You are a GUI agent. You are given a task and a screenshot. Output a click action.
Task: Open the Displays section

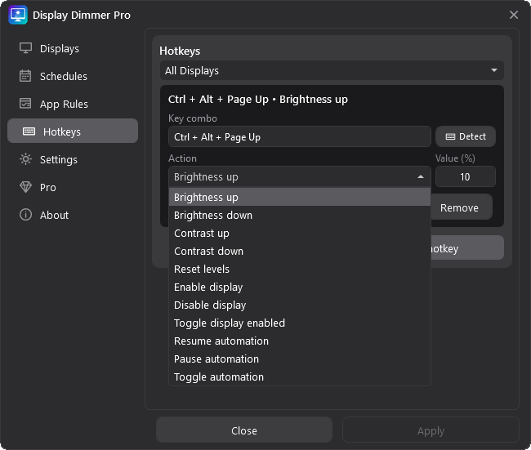click(x=73, y=48)
